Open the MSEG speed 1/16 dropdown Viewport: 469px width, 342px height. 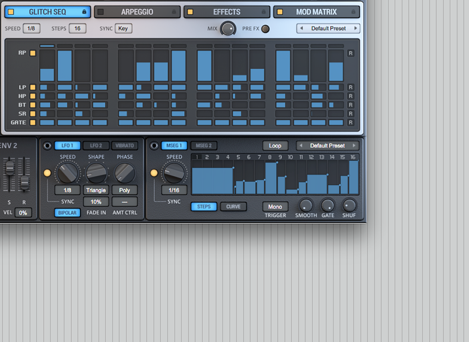174,190
